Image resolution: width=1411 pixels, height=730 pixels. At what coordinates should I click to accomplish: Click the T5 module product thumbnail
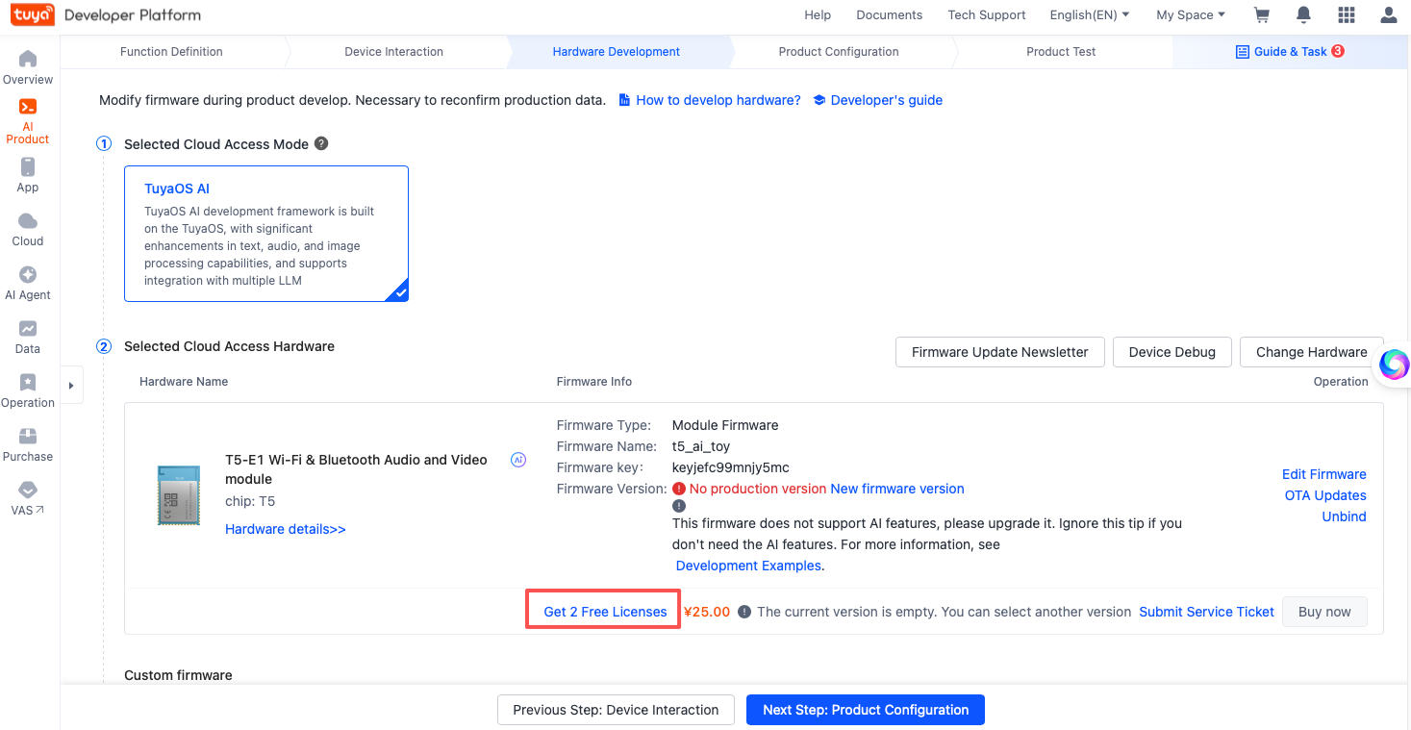coord(178,494)
